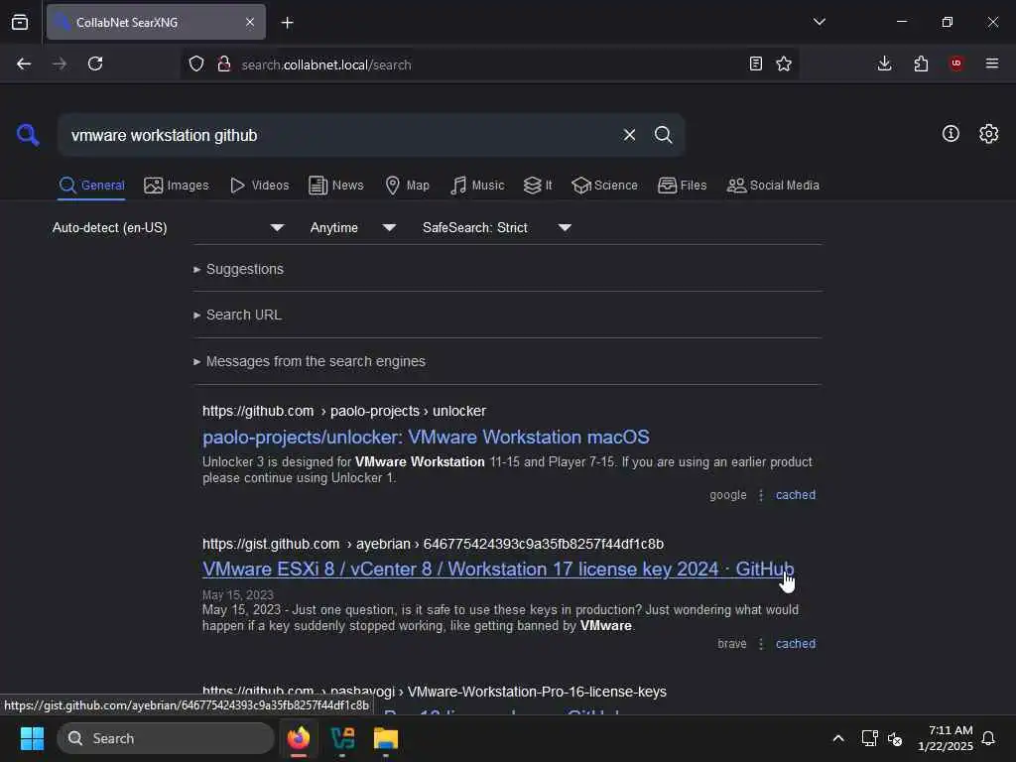Viewport: 1016px width, 762px height.
Task: Open the teal taskbar app icon
Action: tap(342, 738)
